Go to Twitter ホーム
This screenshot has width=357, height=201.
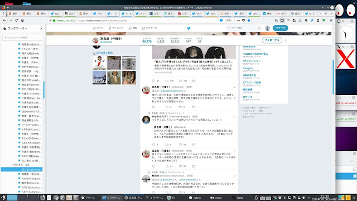[x=98, y=28]
